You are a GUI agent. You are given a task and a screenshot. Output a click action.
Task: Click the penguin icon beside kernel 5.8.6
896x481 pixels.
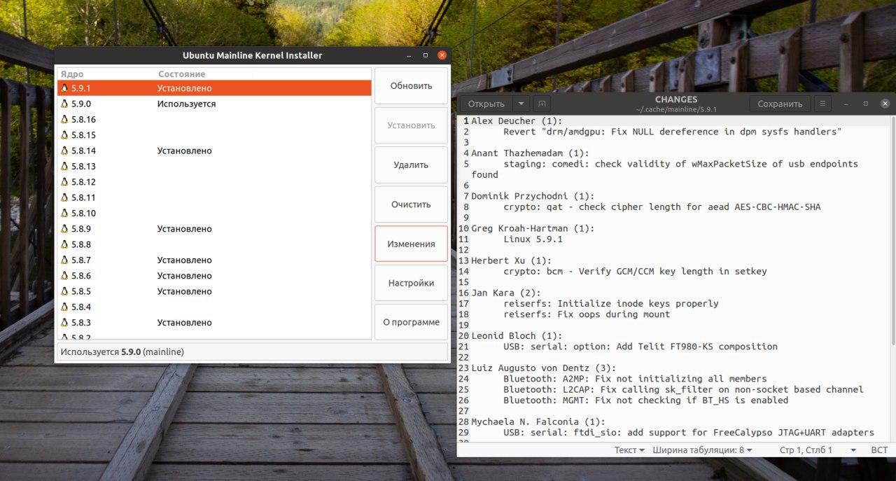pos(64,276)
